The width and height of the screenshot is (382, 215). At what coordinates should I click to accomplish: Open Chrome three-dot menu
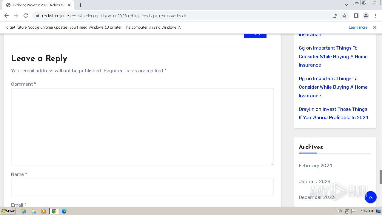point(375,16)
